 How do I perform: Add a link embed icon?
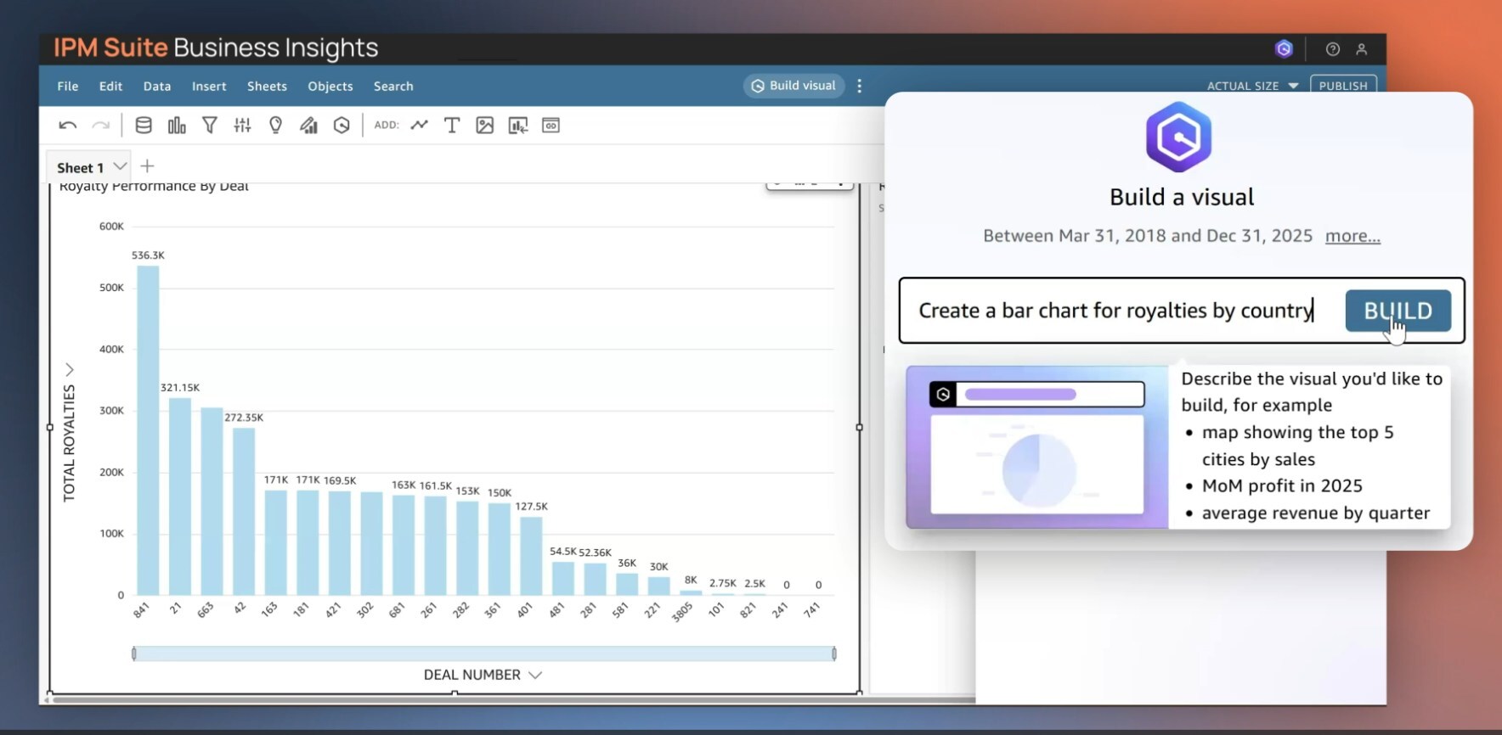(x=551, y=126)
